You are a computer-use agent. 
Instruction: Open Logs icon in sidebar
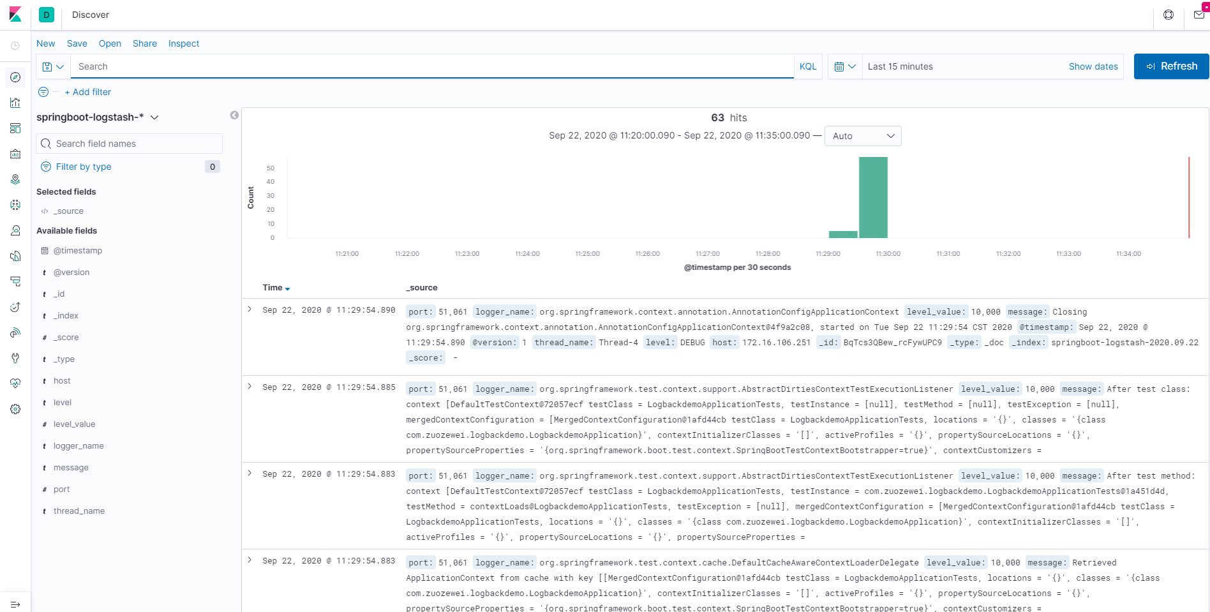(15, 256)
